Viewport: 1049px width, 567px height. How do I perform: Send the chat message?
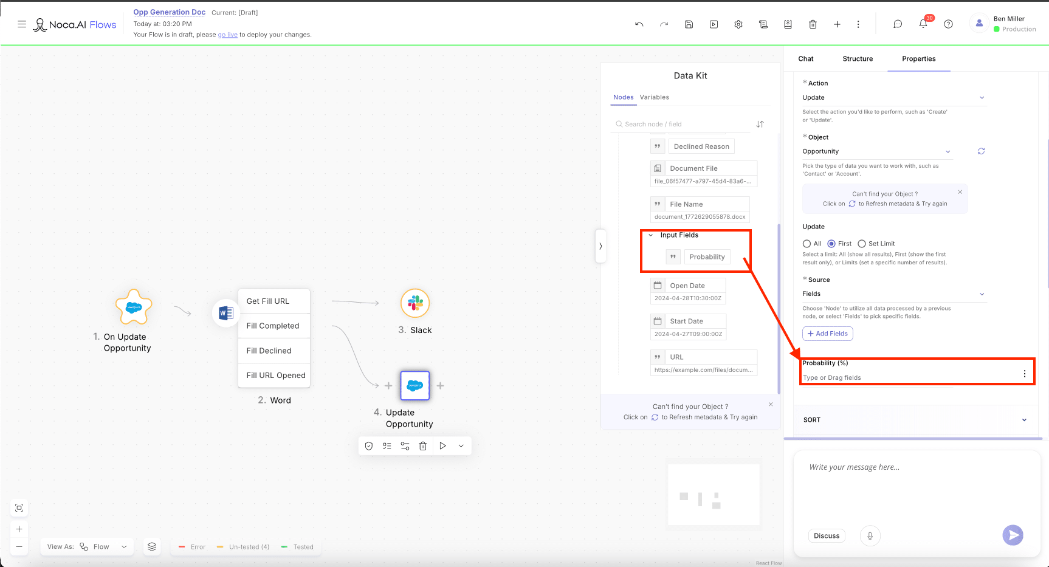click(x=1013, y=535)
